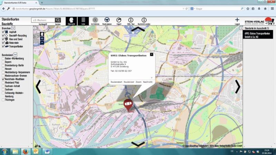This screenshot has width=276, height=155.
Task: Activate the Im Umkreis radius search
Action: [x=95, y=20]
